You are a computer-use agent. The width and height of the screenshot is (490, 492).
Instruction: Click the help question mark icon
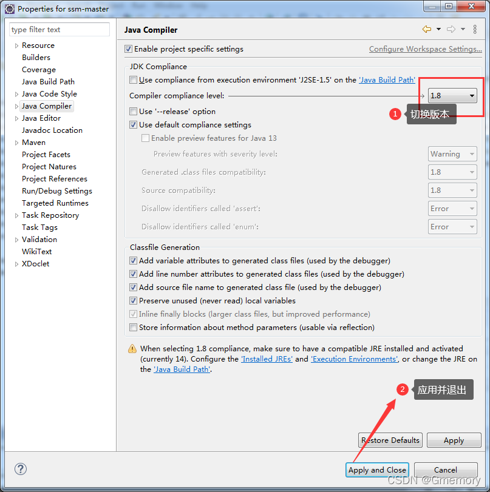[x=20, y=469]
